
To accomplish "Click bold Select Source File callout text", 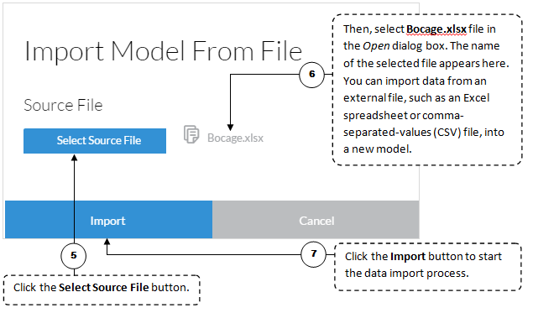I will tap(104, 288).
